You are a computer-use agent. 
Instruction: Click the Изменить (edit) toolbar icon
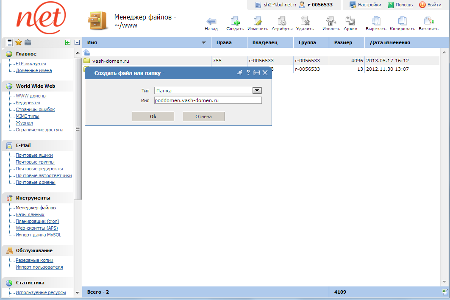click(258, 21)
